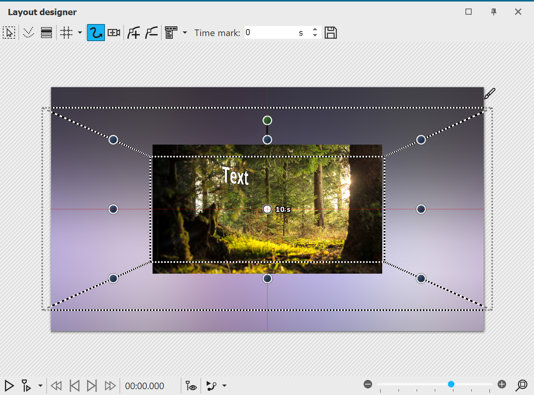Open the grid options dropdown
Image resolution: width=534 pixels, height=395 pixels.
point(79,33)
